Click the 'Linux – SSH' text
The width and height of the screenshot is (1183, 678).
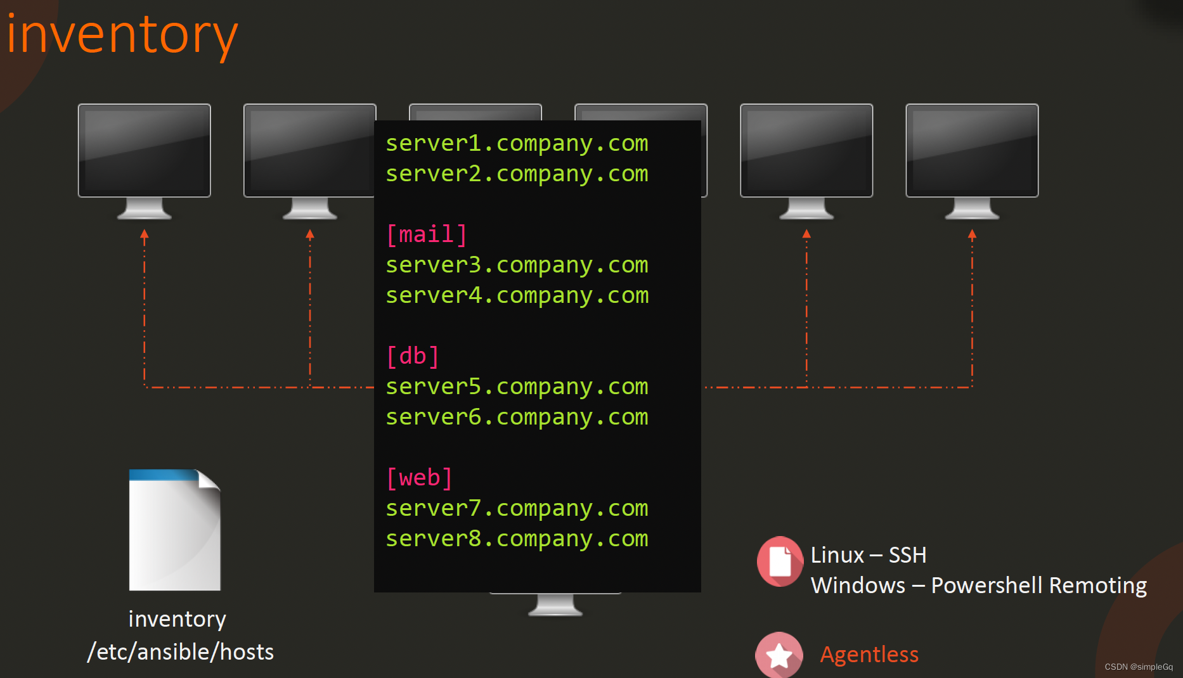(x=869, y=555)
